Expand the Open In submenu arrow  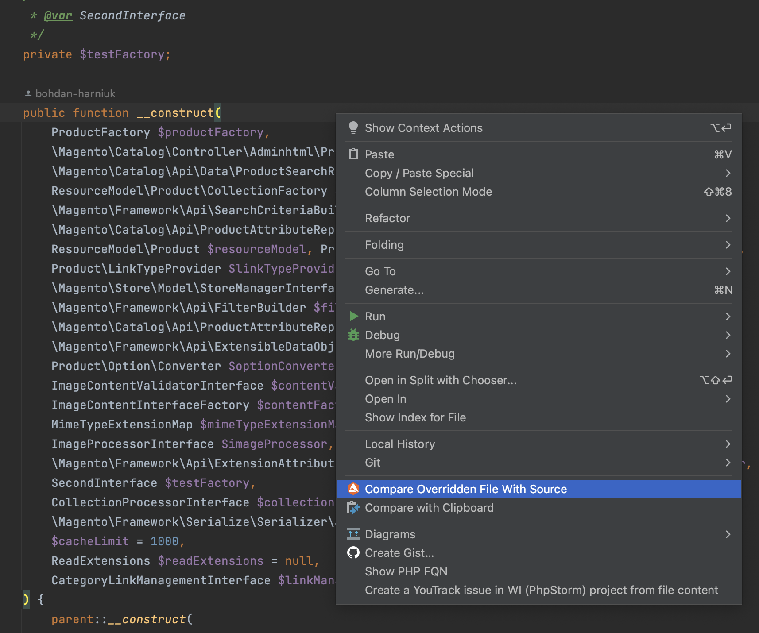[728, 399]
